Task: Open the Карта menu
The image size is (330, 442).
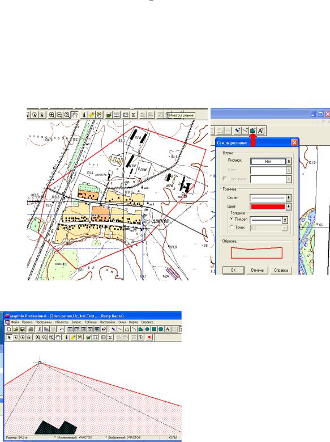Action: pos(134,322)
